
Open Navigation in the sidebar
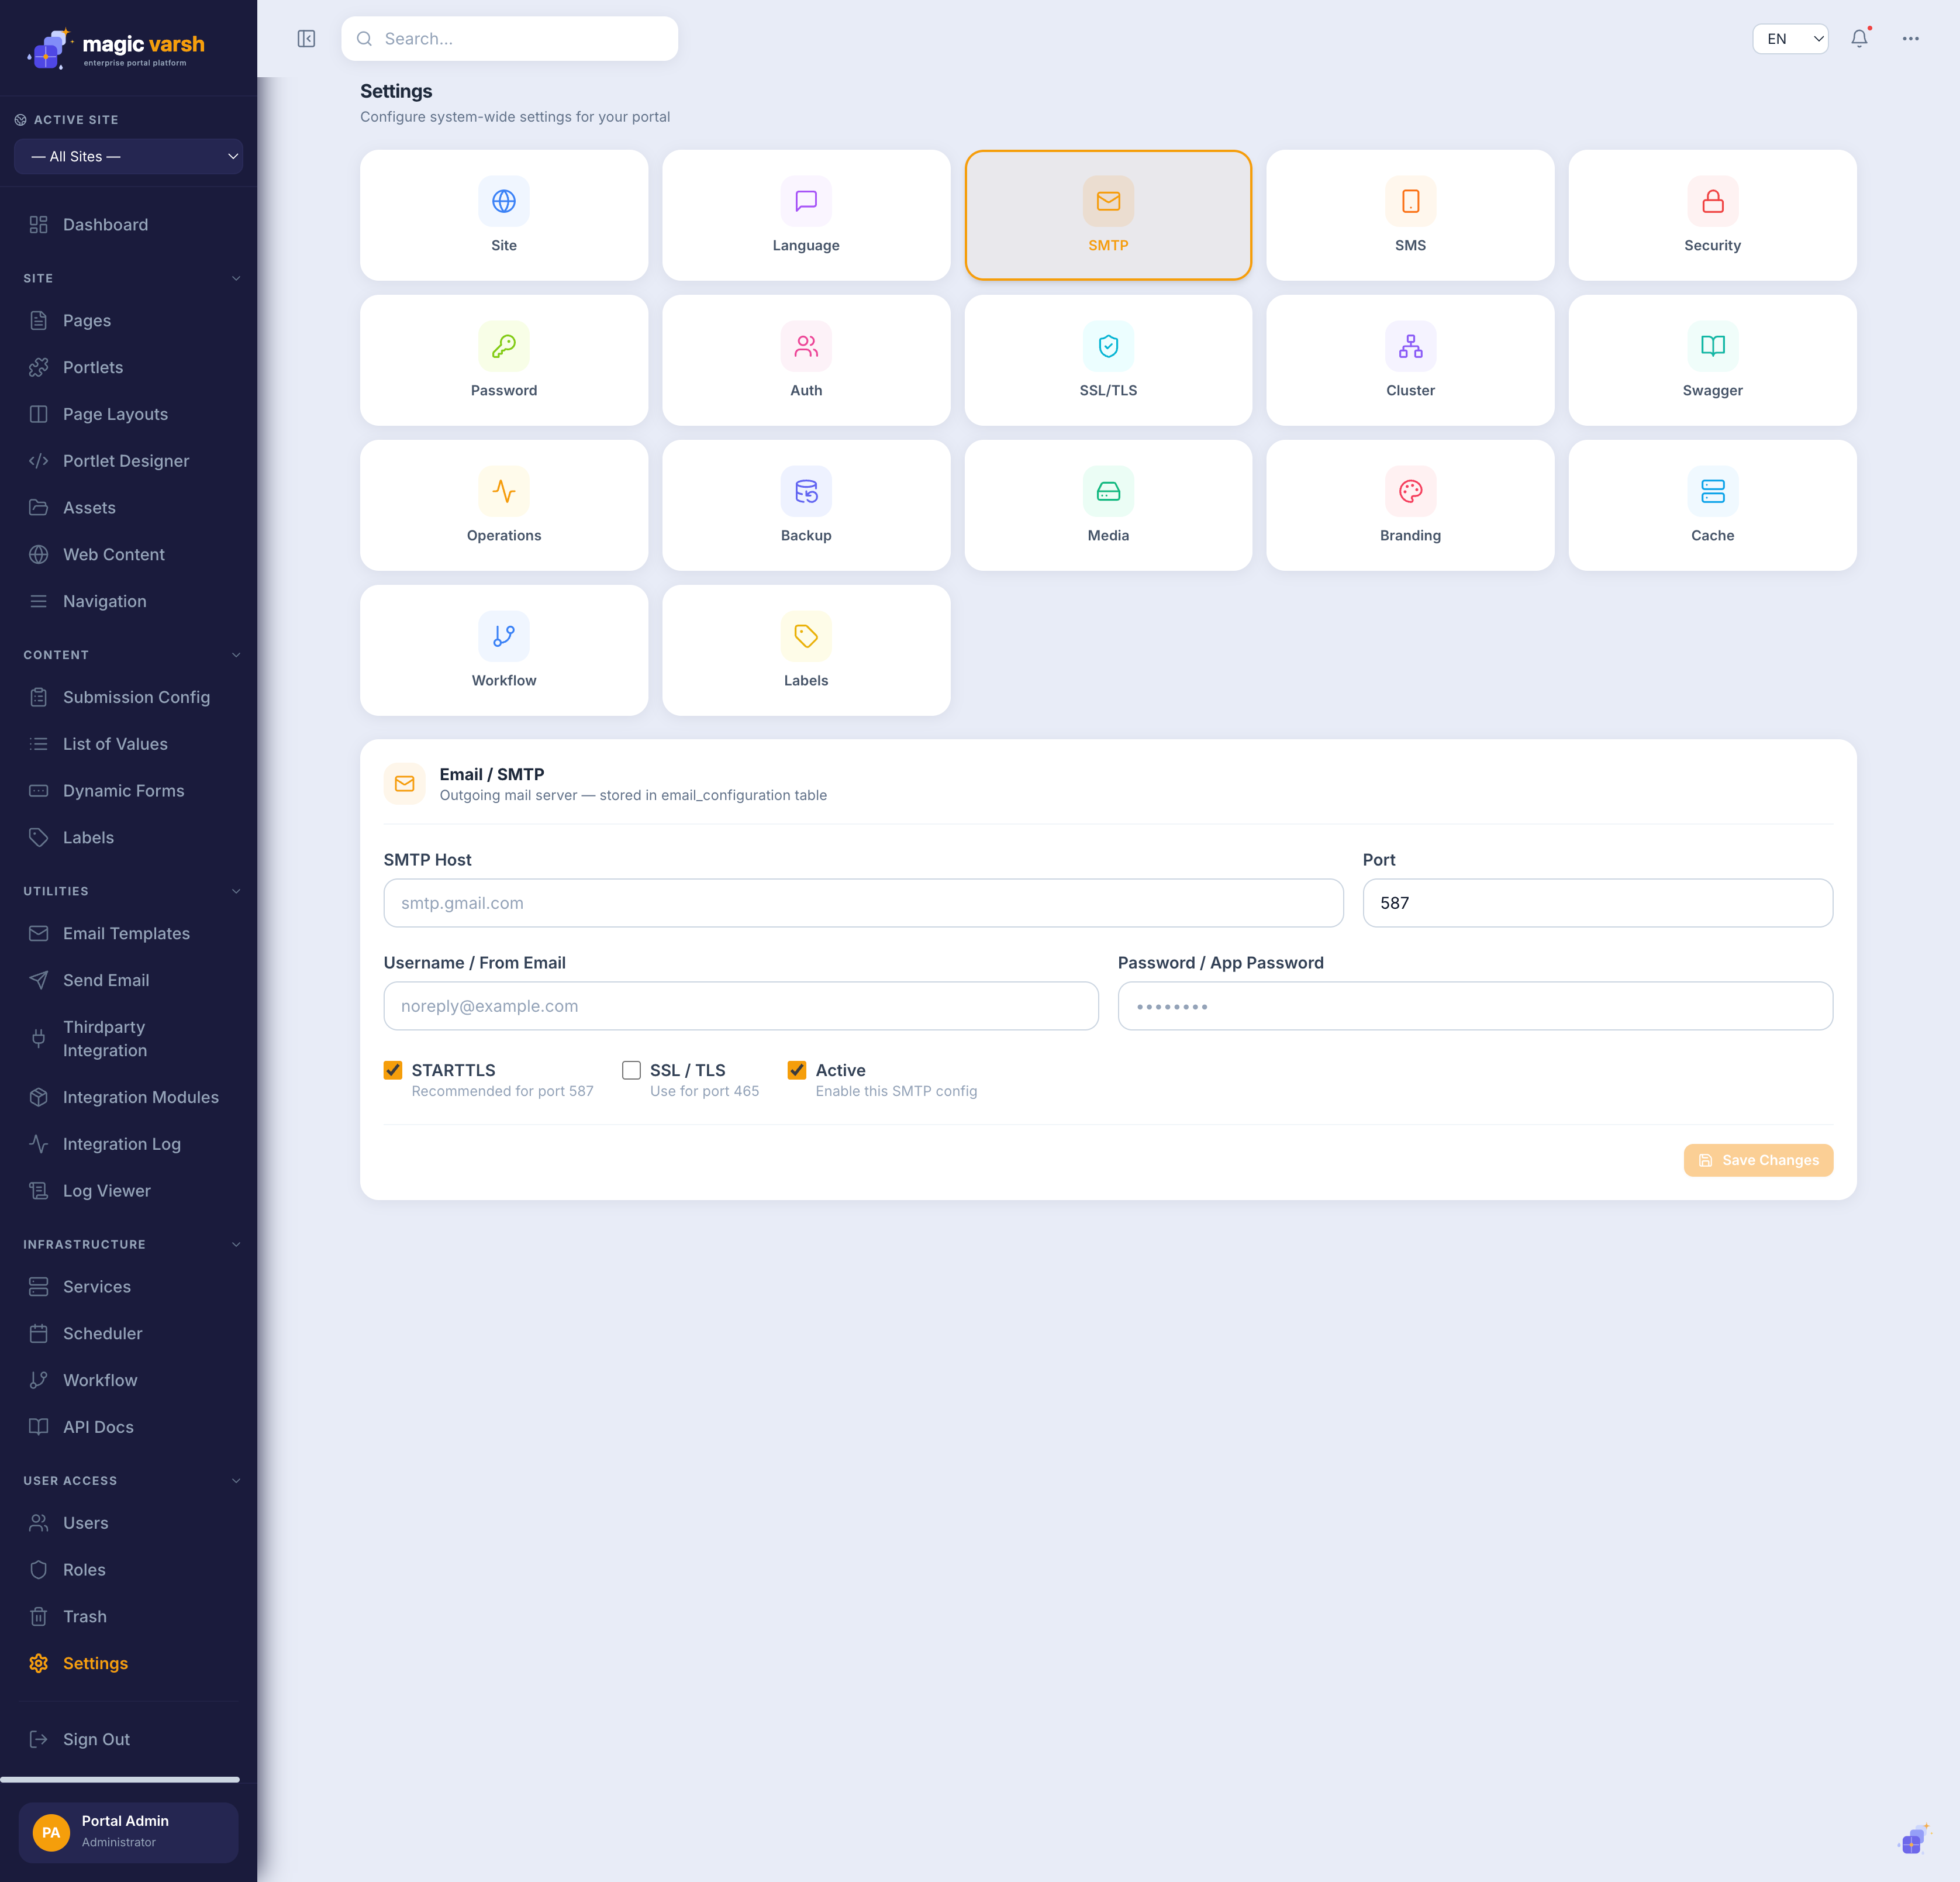(x=129, y=601)
